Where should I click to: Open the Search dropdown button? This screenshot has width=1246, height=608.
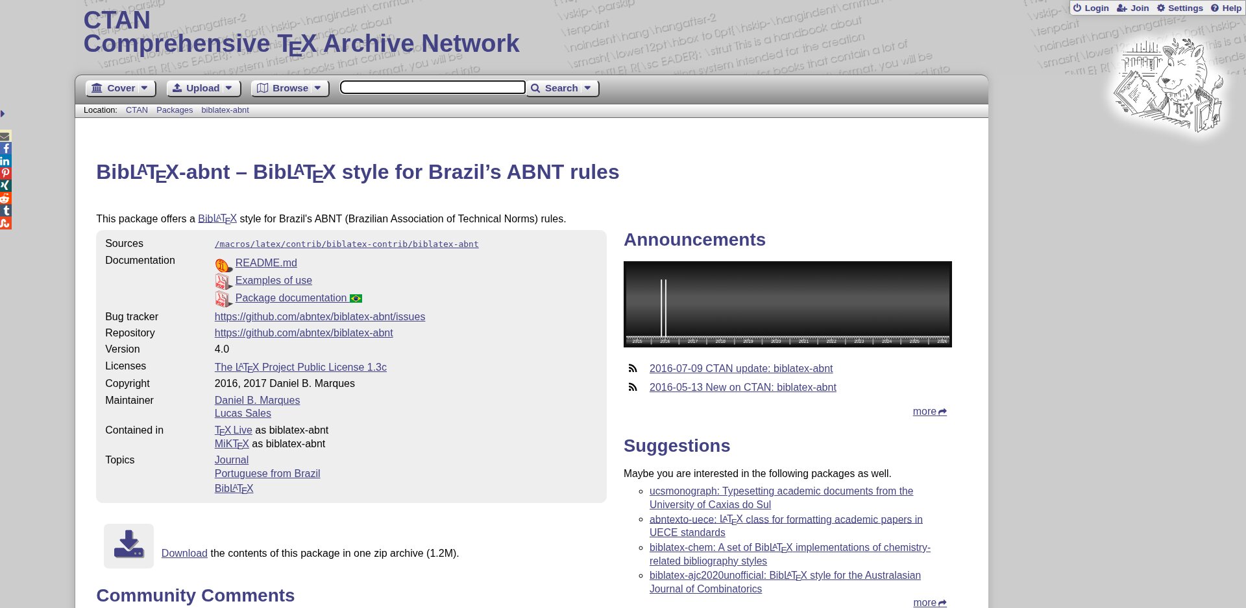click(x=562, y=88)
